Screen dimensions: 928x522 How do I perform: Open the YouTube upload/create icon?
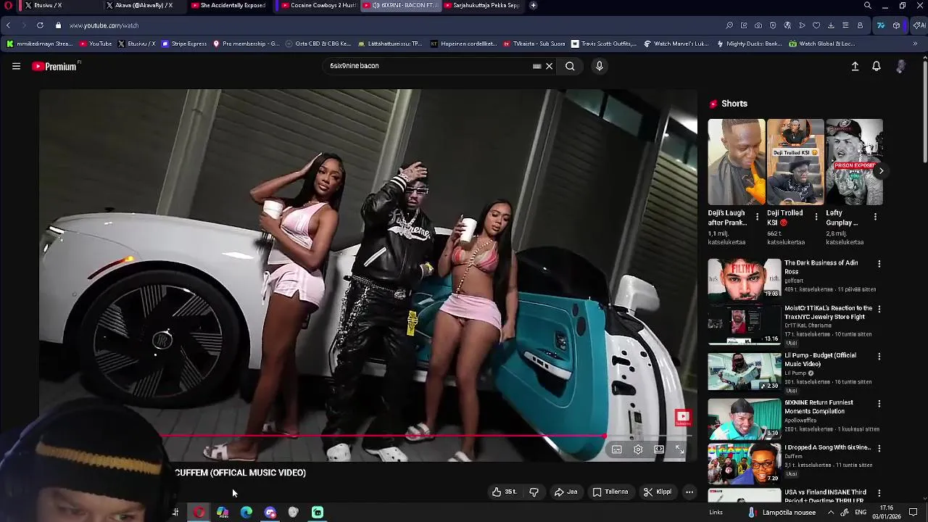855,66
